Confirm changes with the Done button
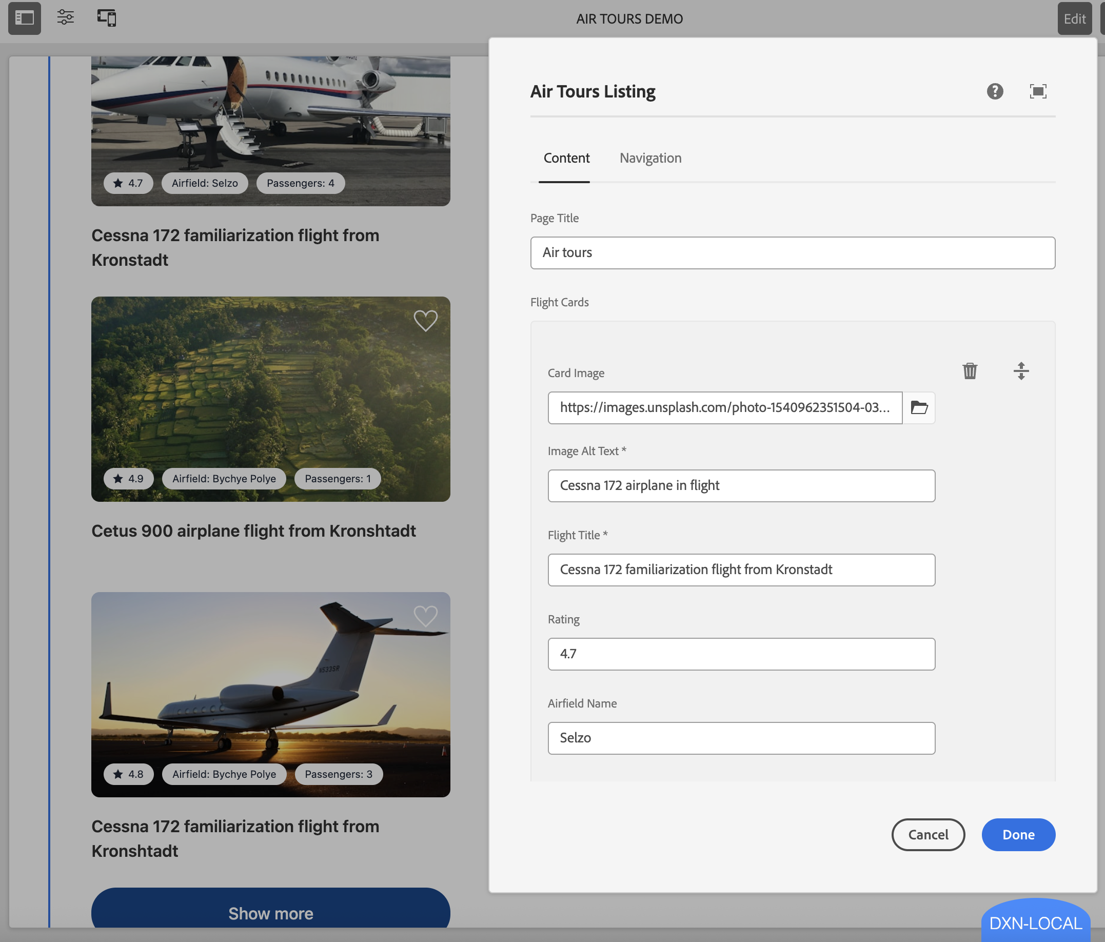 click(1018, 835)
